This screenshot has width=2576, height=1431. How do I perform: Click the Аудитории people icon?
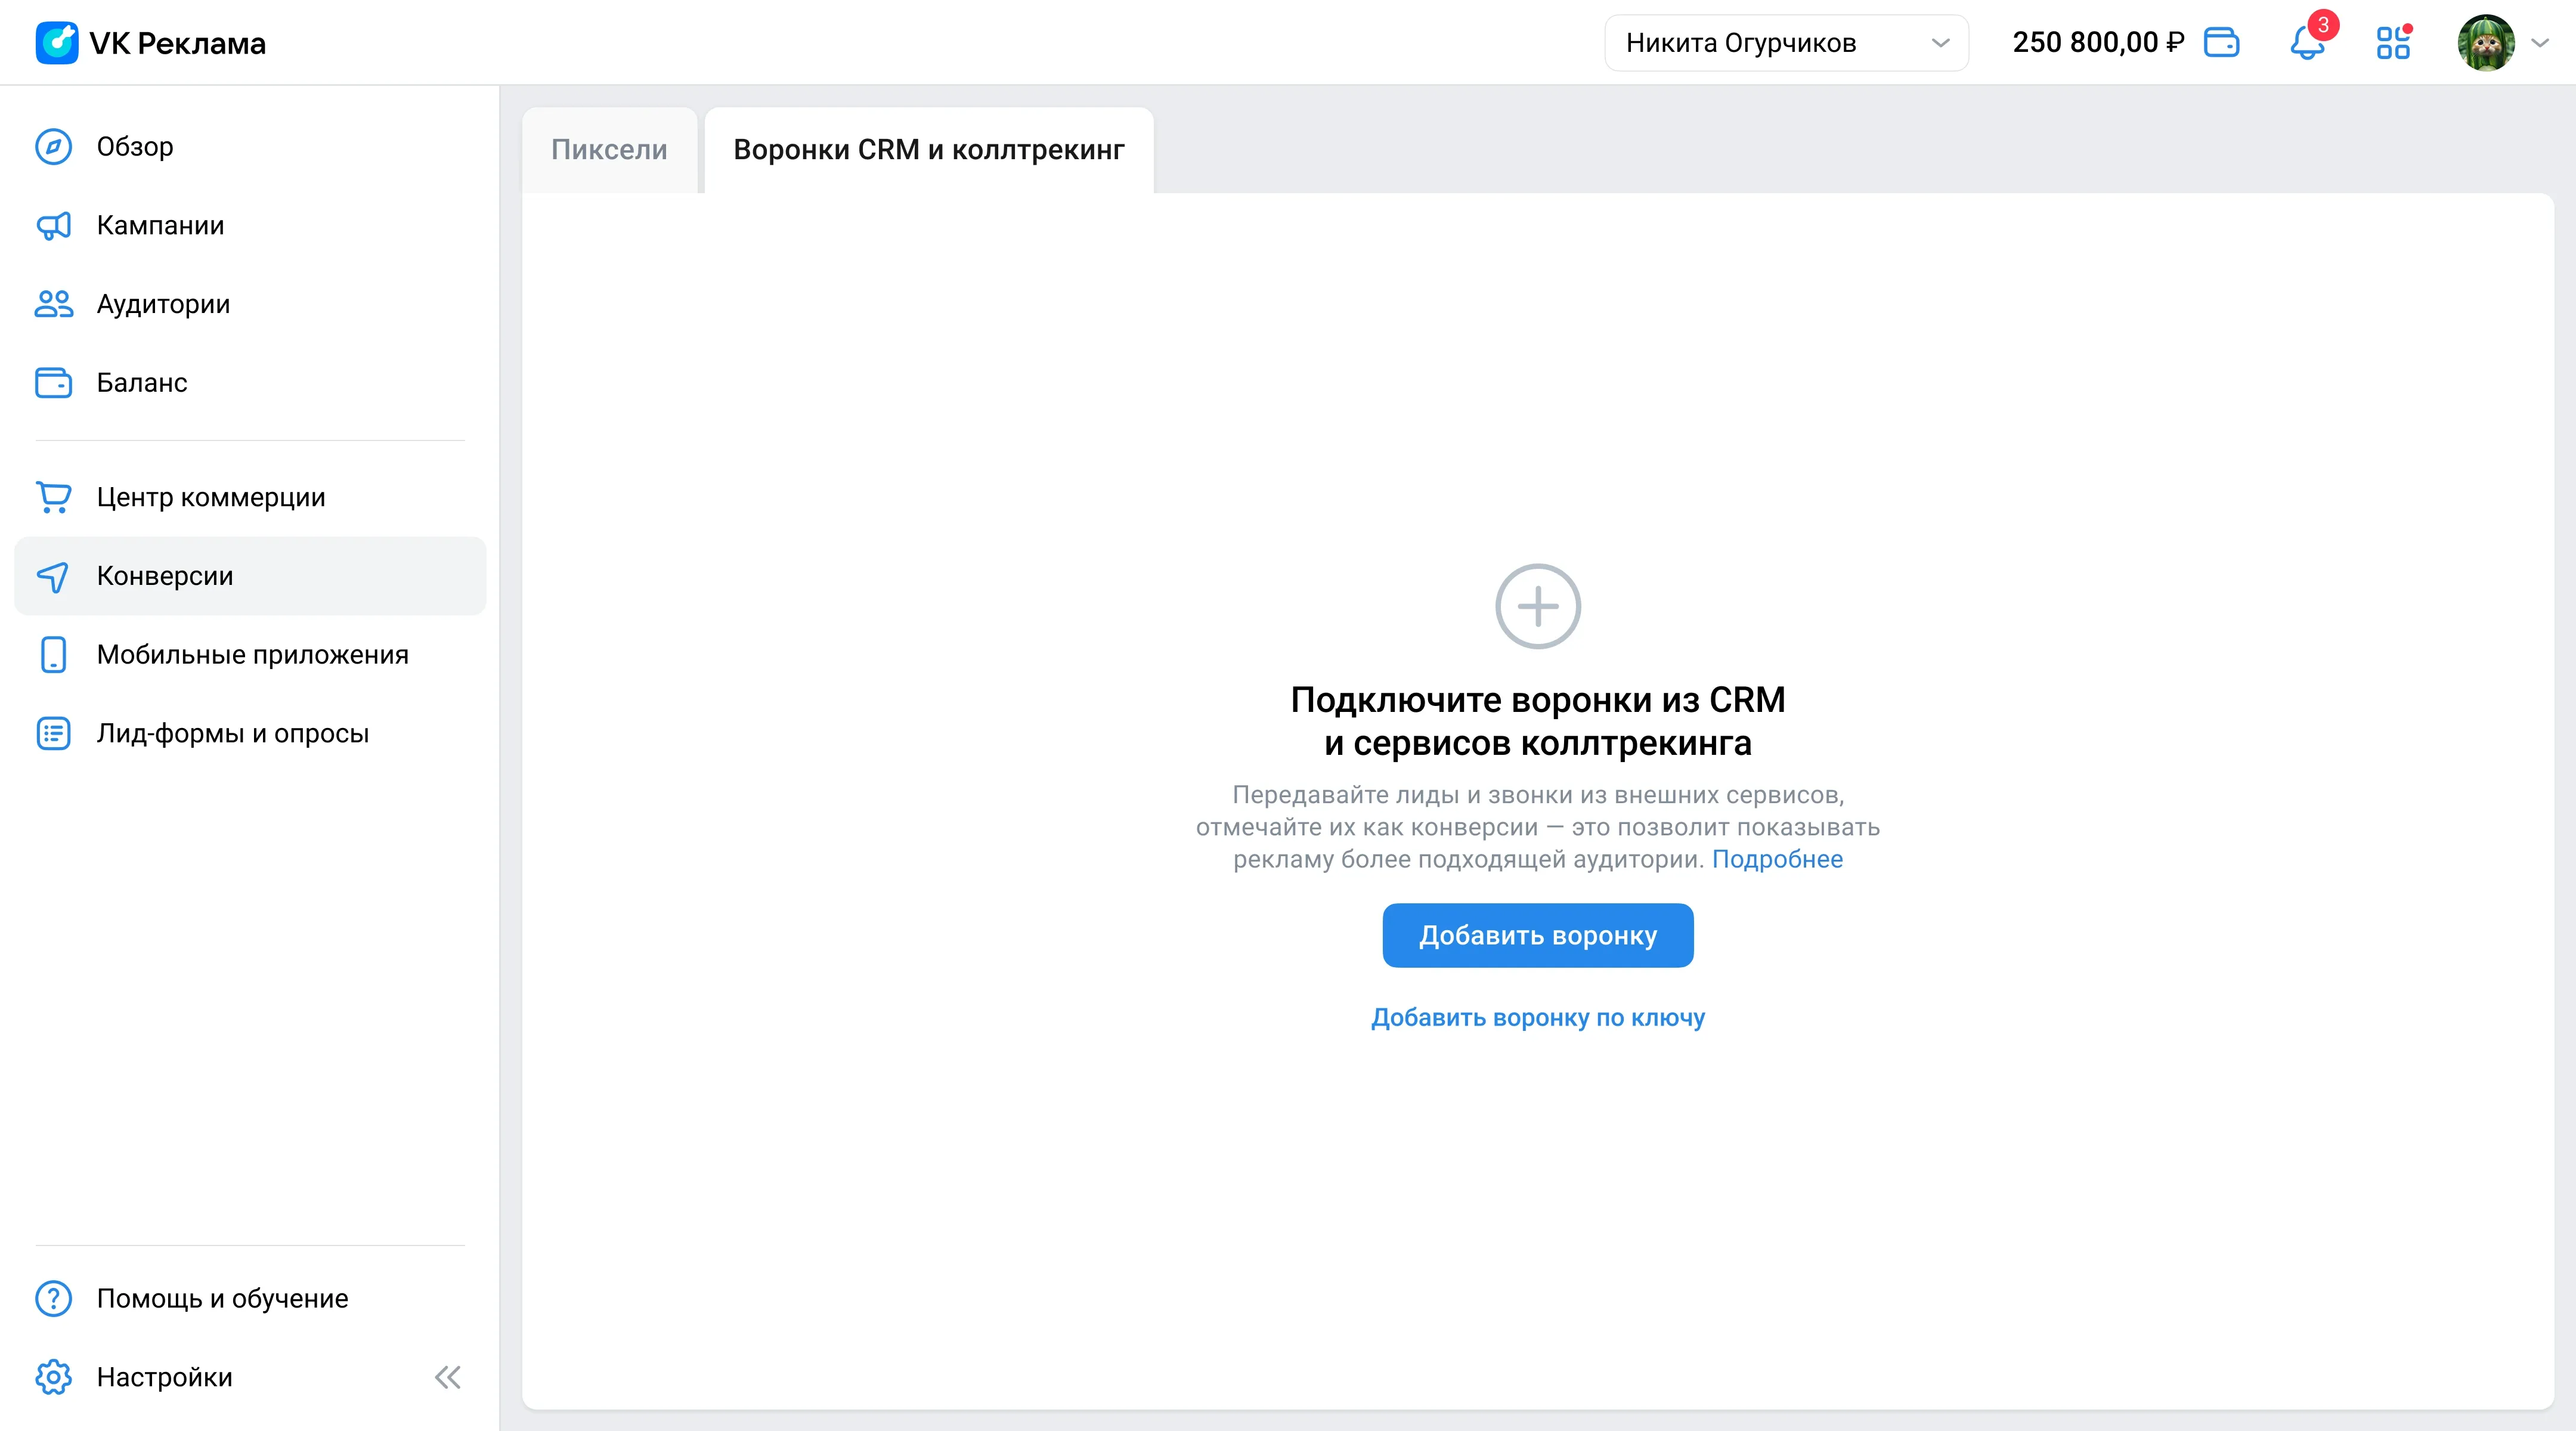click(53, 304)
